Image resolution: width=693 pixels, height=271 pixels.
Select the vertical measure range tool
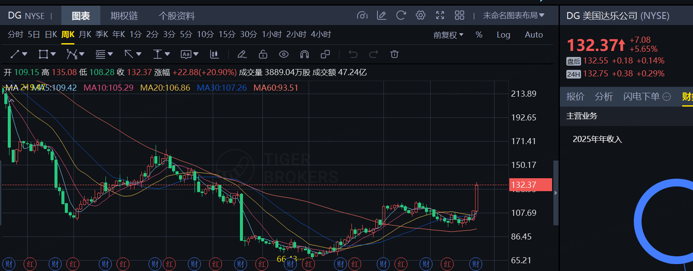click(x=157, y=54)
